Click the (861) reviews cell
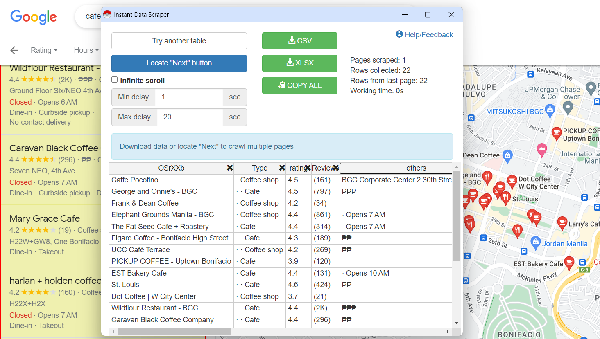600x339 pixels. 325,215
